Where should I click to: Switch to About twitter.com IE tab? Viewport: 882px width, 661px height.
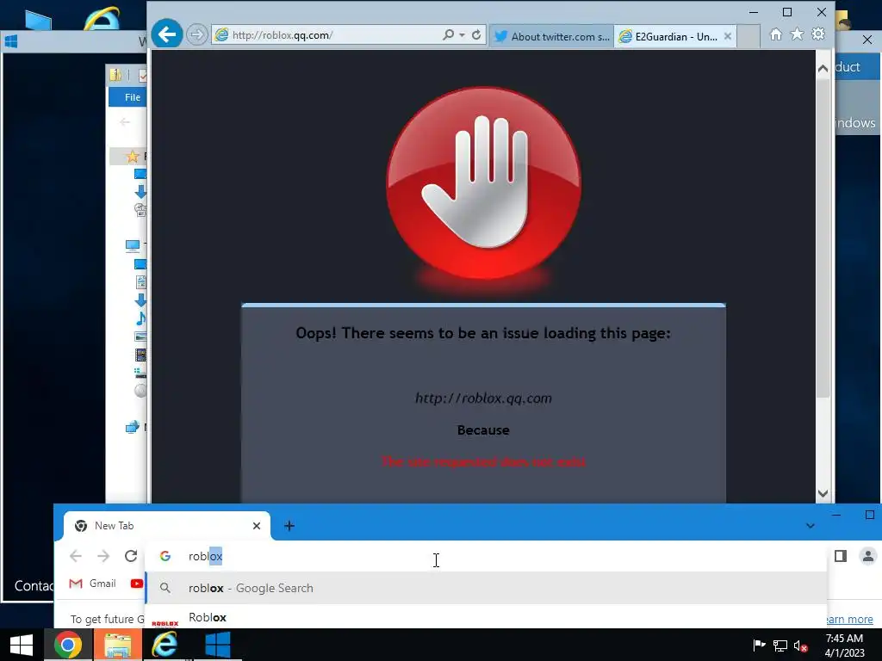pos(551,36)
